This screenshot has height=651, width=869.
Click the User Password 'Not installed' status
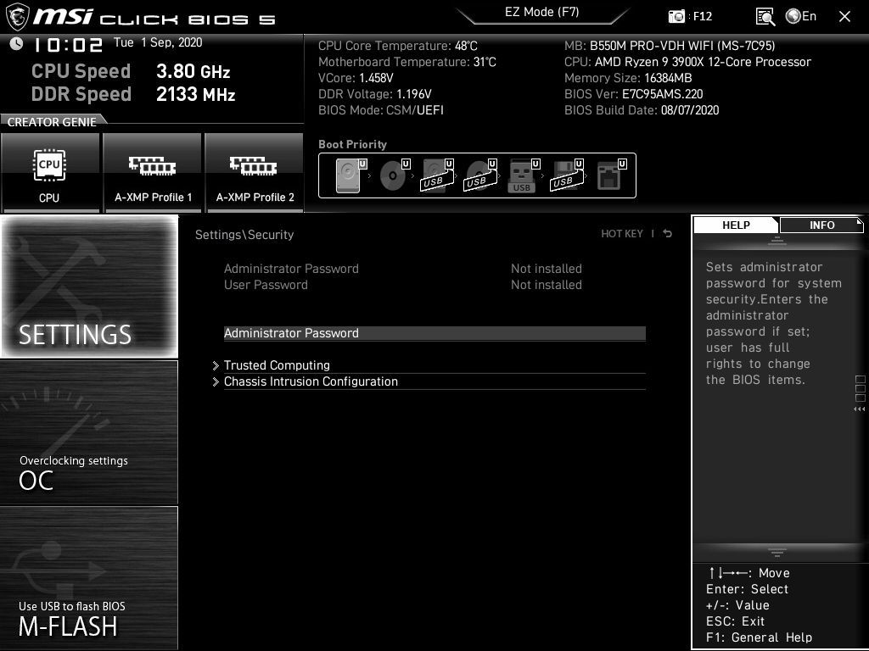click(x=547, y=285)
